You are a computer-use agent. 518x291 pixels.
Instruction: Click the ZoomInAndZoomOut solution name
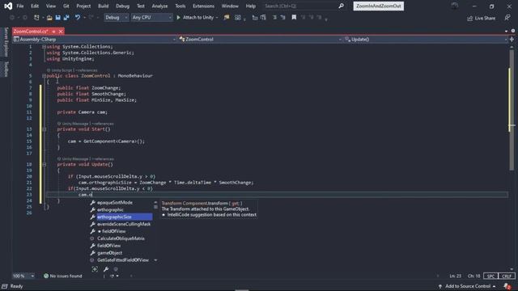pyautogui.click(x=378, y=6)
